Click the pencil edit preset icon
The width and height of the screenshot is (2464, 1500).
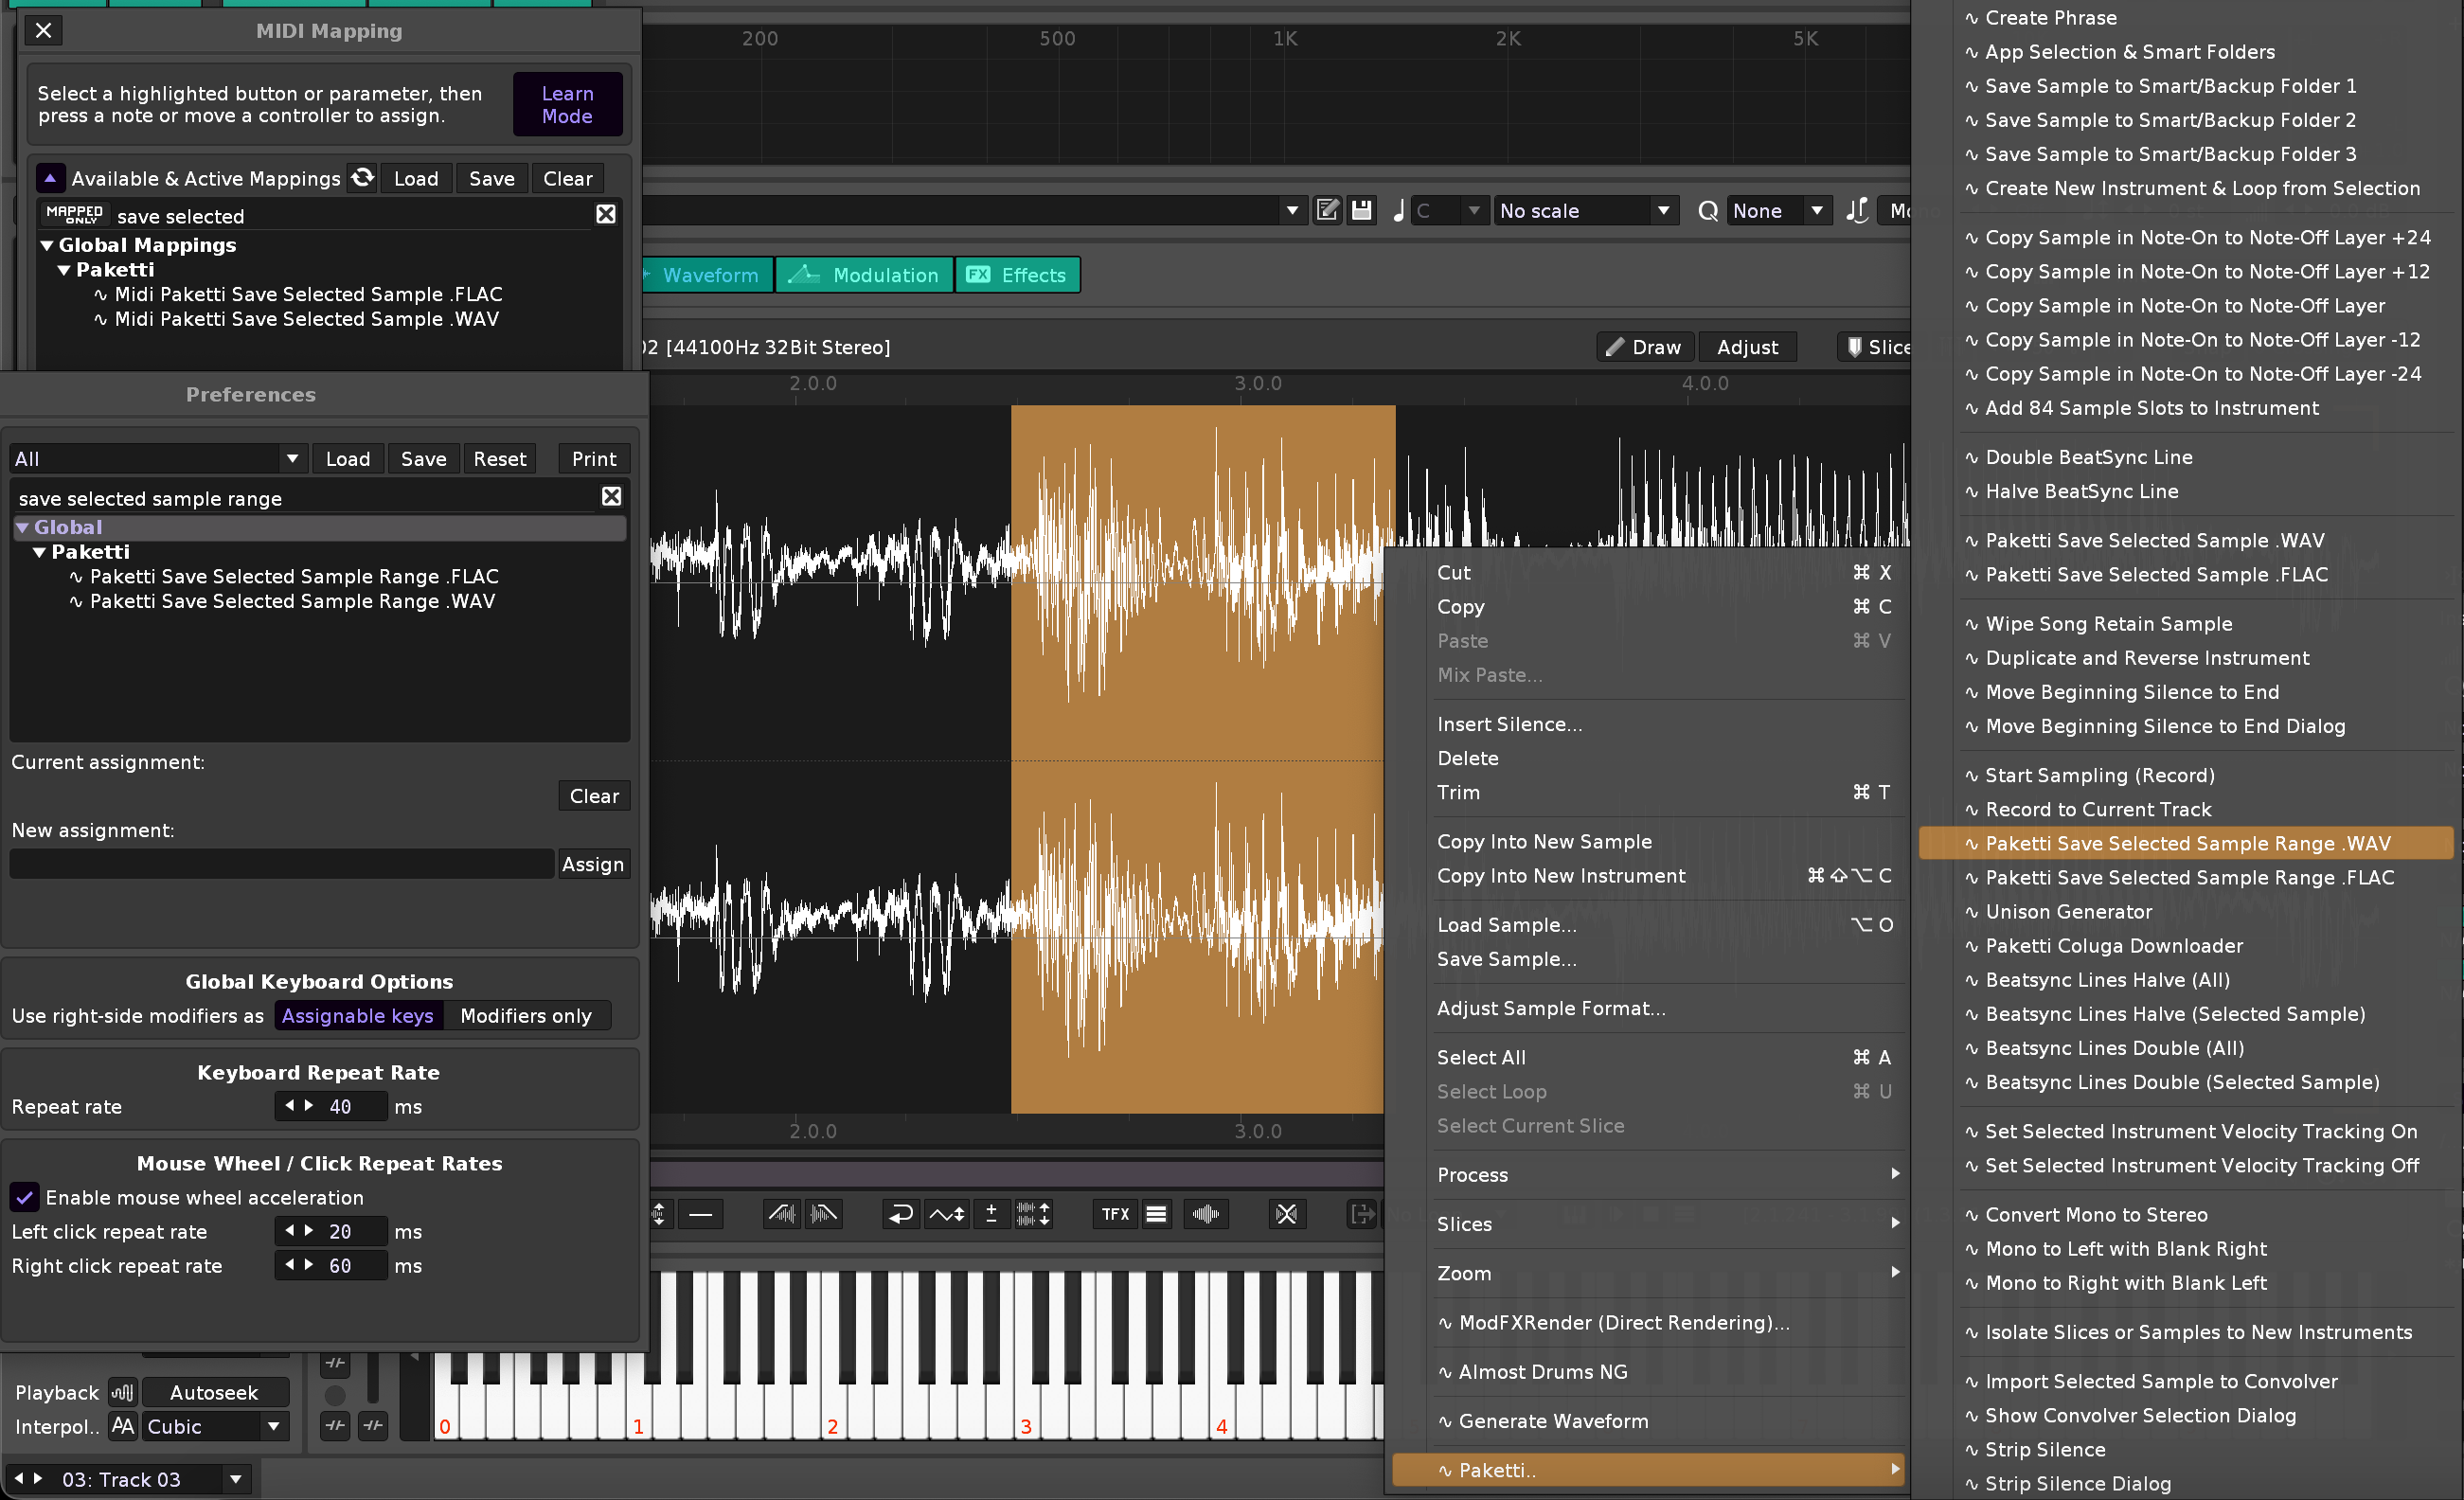(x=1327, y=210)
